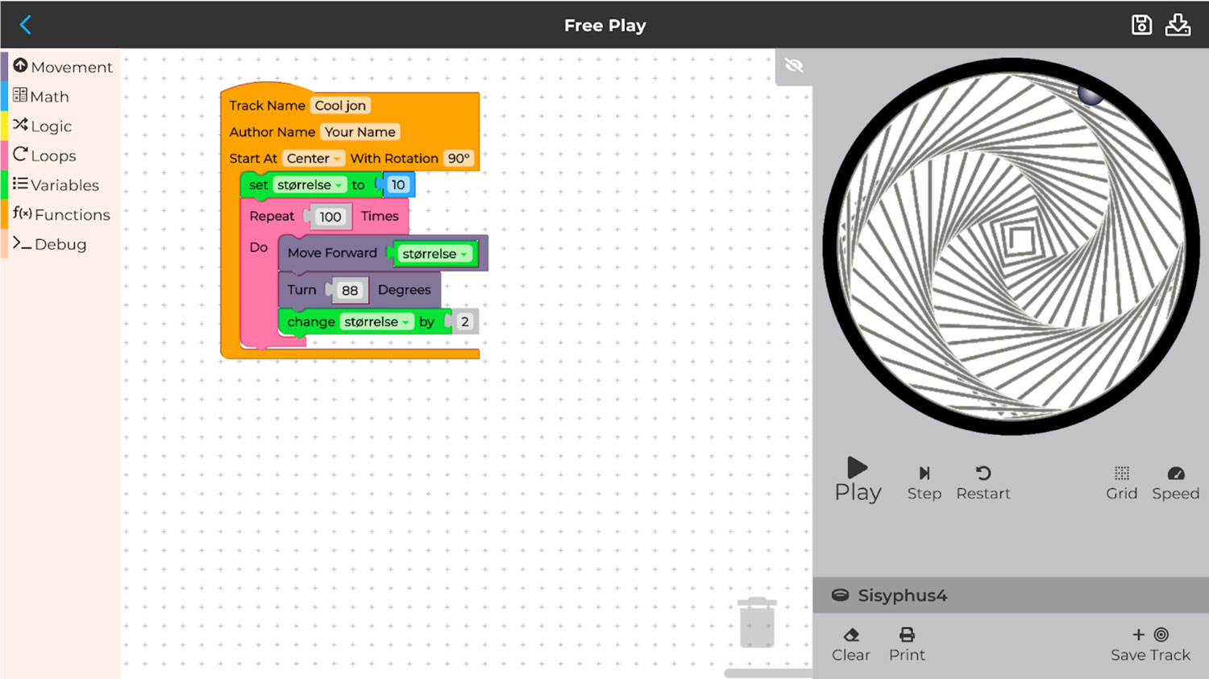
Task: Open the Variables category
Action: coord(56,185)
